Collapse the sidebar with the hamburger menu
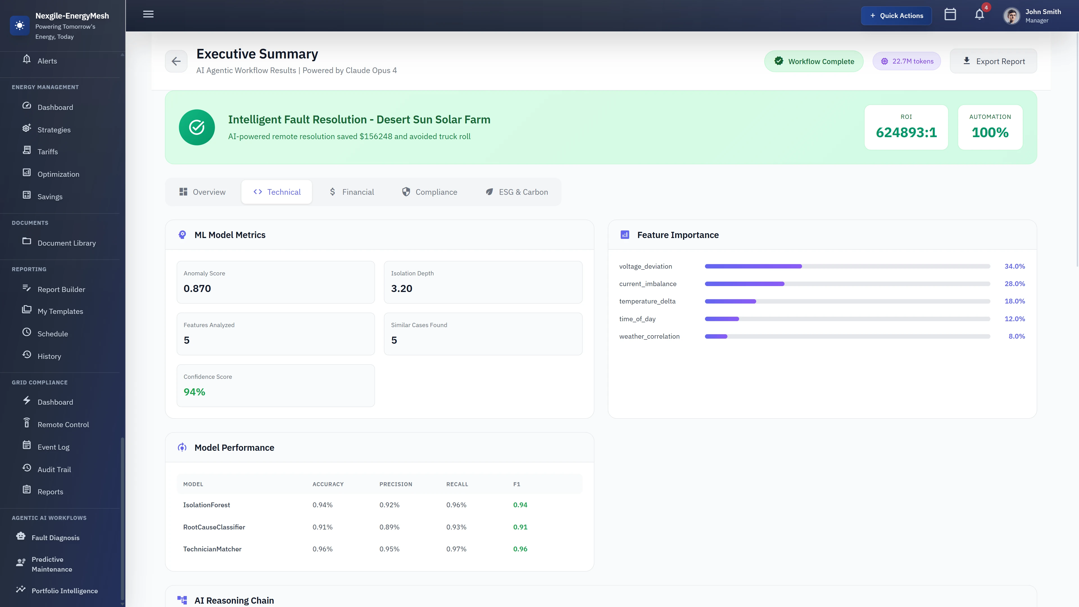1079x607 pixels. pos(148,14)
